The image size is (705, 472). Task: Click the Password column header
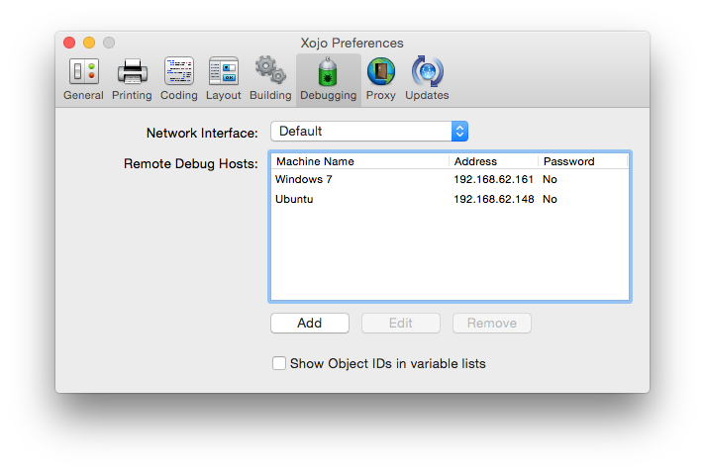583,161
